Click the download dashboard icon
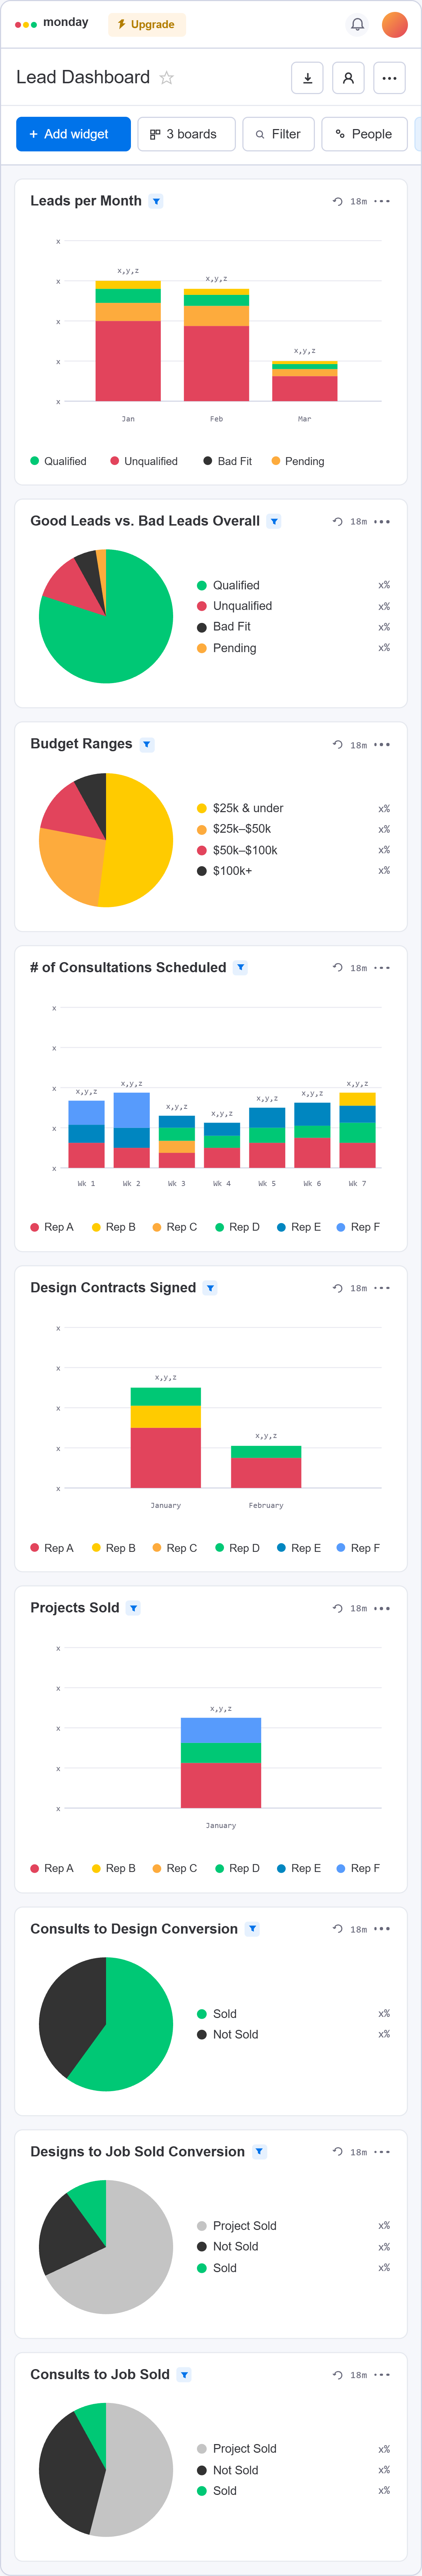The height and width of the screenshot is (2576, 422). 307,78
